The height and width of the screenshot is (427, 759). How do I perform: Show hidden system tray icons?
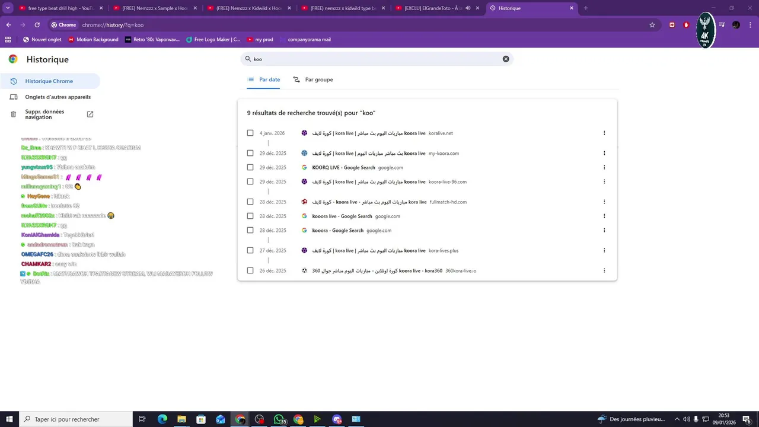pyautogui.click(x=677, y=419)
